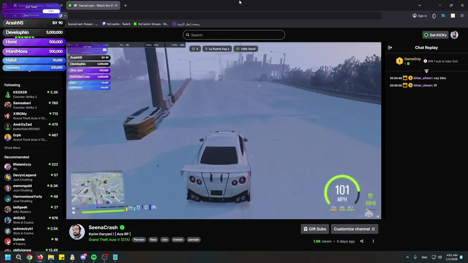
Task: Click the verified badge next to SeenaCrash
Action: tap(122, 228)
